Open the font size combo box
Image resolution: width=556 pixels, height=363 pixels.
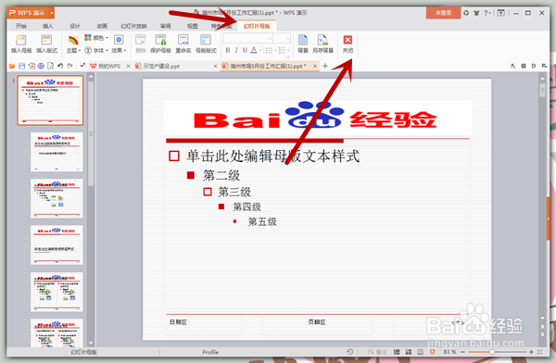(x=282, y=38)
